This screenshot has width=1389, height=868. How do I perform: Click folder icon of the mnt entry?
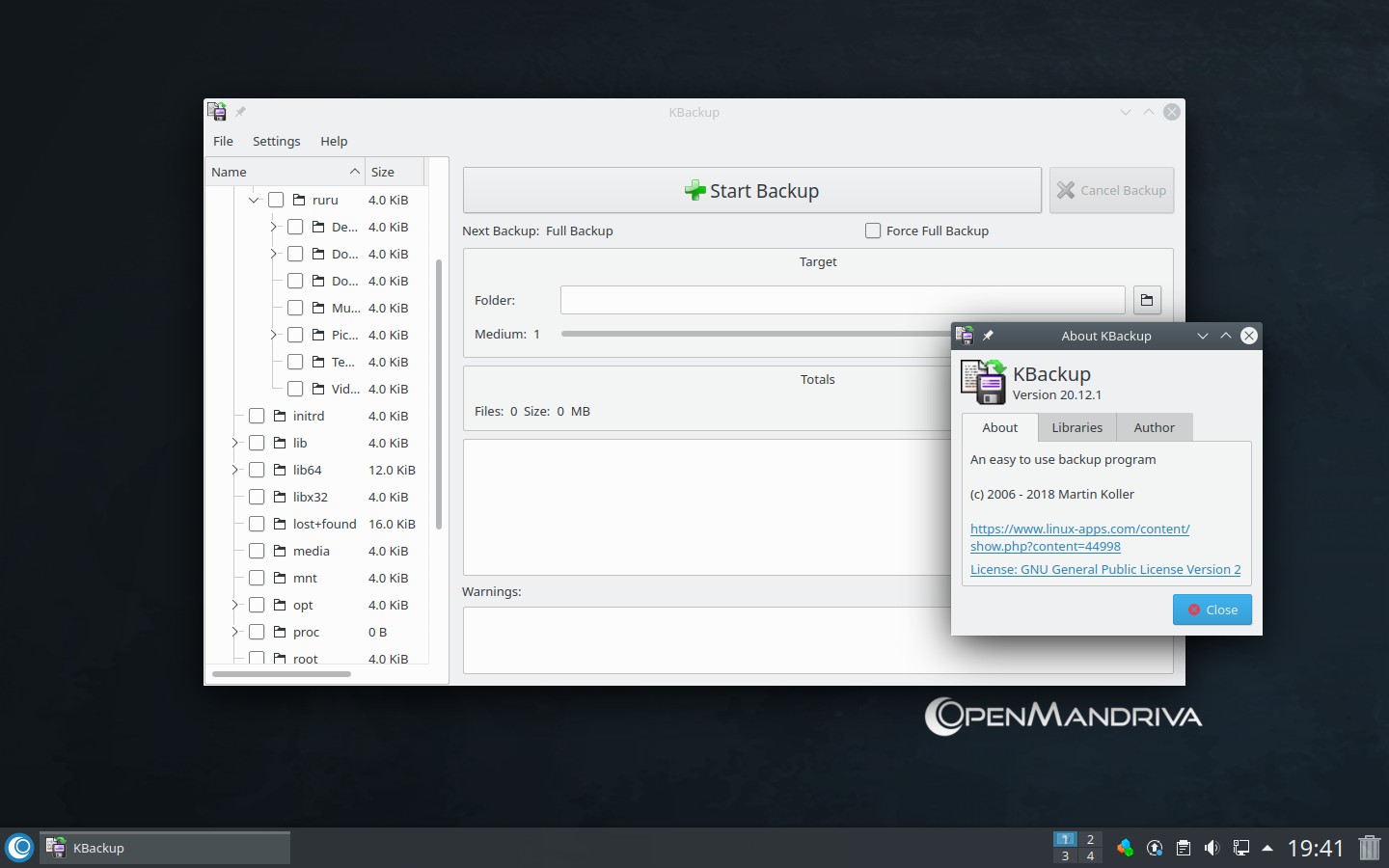(280, 578)
